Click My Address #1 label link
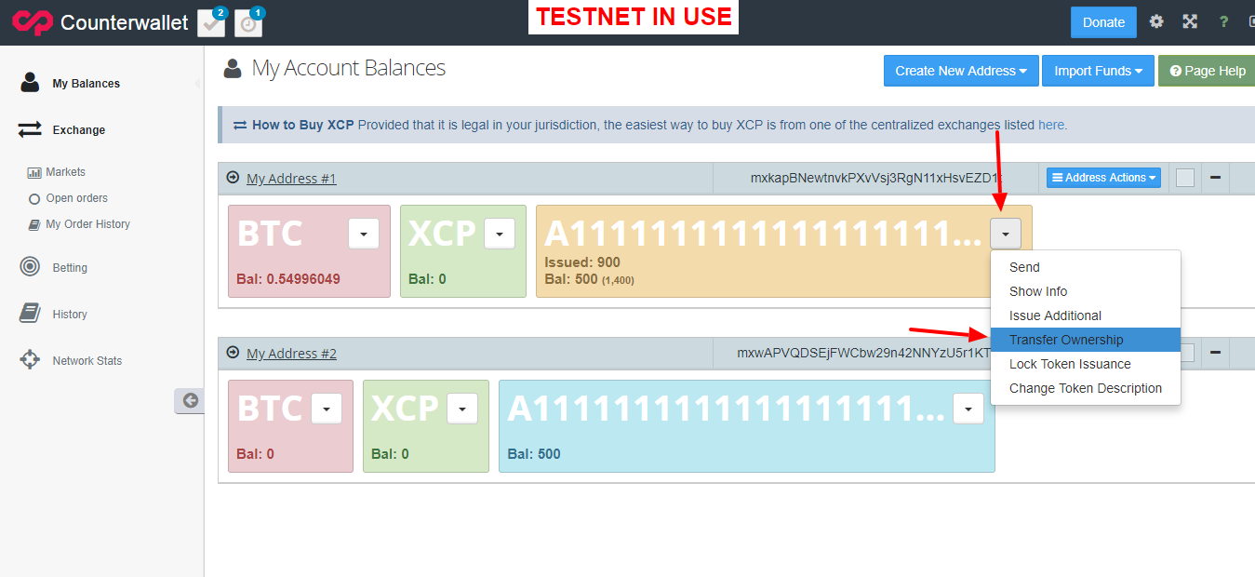This screenshot has width=1255, height=577. click(291, 178)
